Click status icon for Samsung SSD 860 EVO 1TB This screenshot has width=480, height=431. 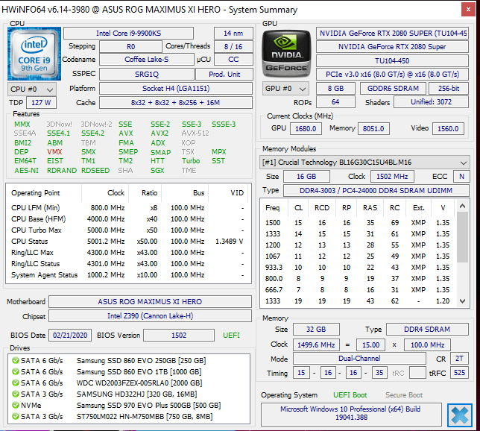click(x=16, y=371)
